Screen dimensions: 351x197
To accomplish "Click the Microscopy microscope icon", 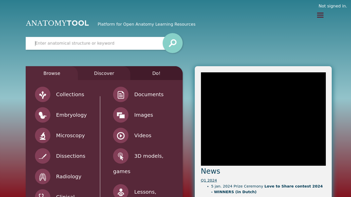I will point(43,135).
